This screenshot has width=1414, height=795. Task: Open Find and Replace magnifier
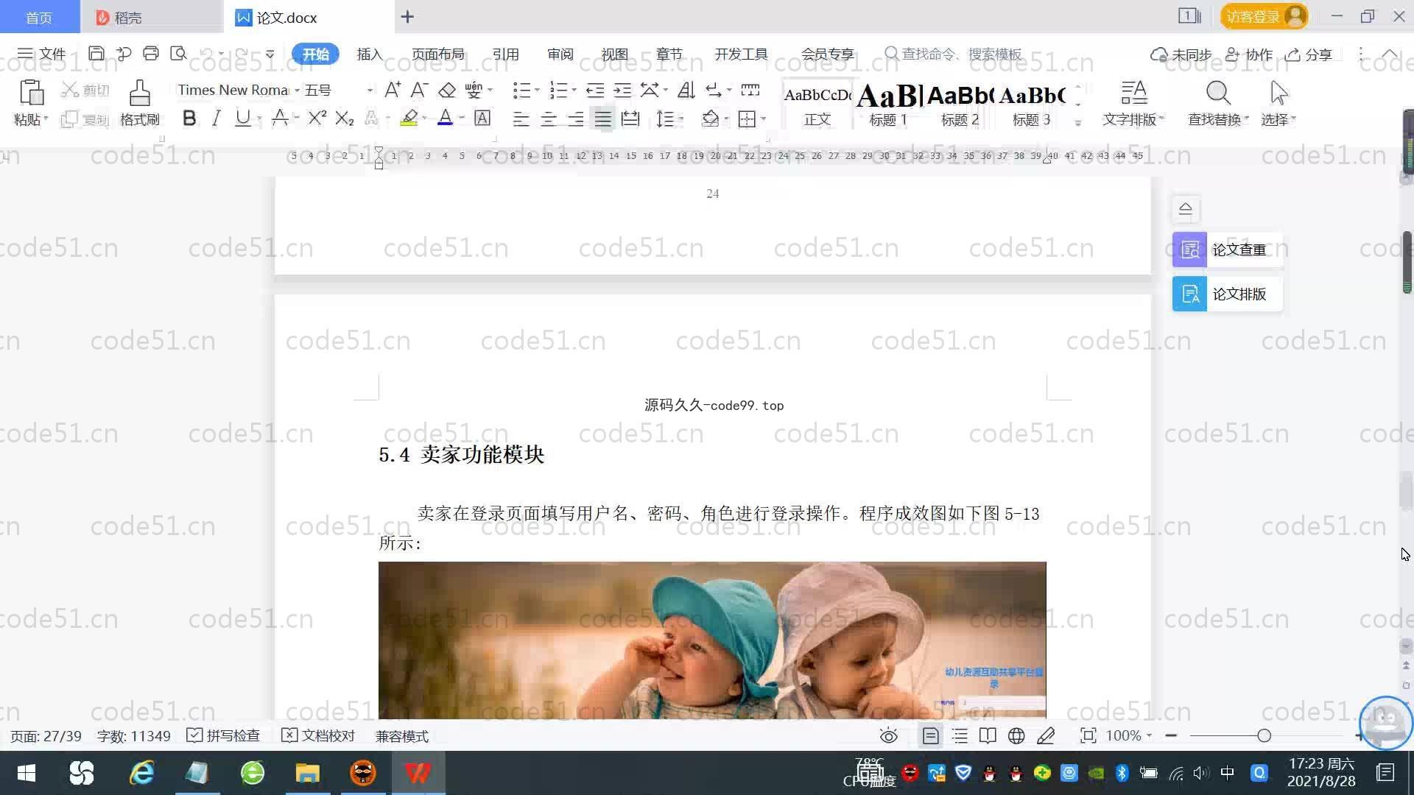tap(1218, 93)
